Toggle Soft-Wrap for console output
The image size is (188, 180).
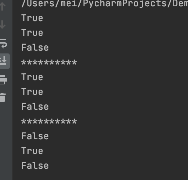(4, 43)
